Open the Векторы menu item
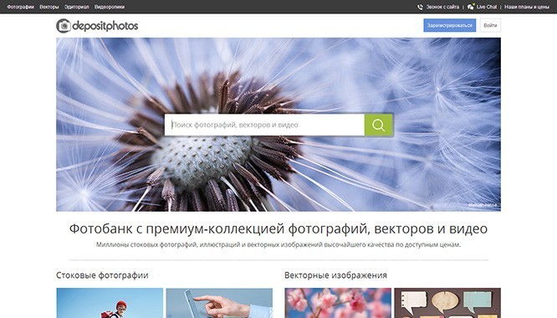Image resolution: width=557 pixels, height=318 pixels. click(49, 7)
